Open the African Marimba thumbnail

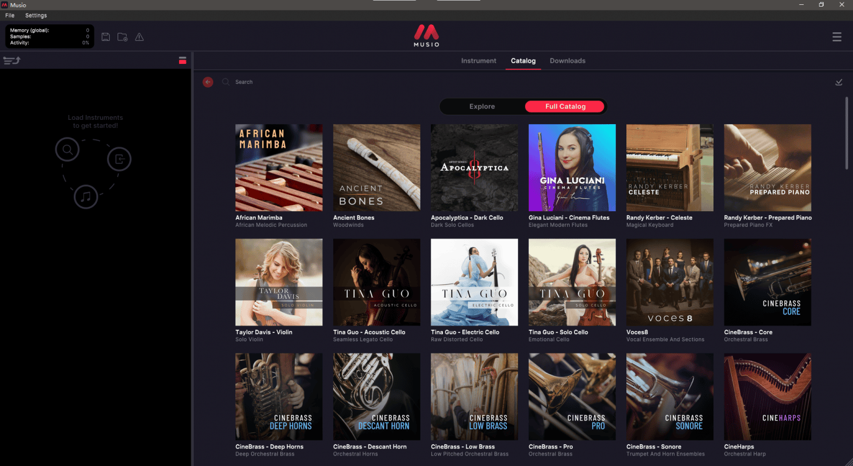(x=279, y=168)
